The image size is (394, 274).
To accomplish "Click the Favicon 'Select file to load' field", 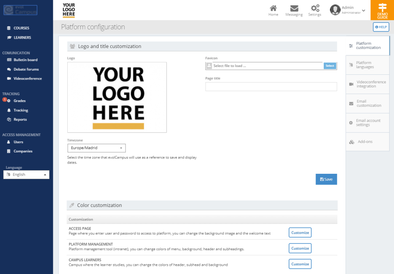I will 268,66.
